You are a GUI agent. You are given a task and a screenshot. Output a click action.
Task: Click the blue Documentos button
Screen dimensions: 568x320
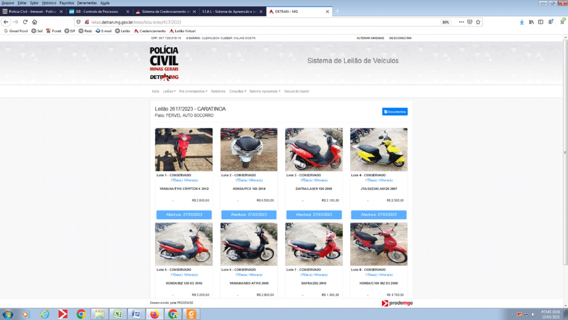394,112
